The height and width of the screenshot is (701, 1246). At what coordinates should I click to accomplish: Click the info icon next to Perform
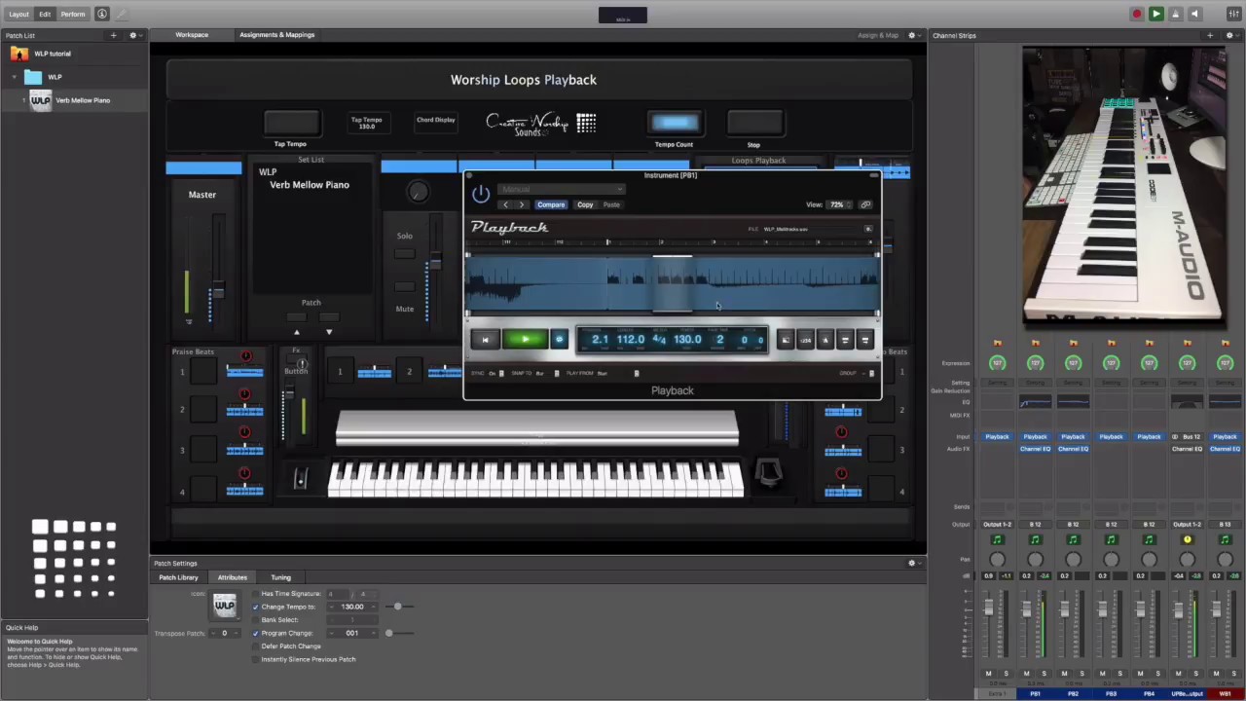click(x=103, y=14)
